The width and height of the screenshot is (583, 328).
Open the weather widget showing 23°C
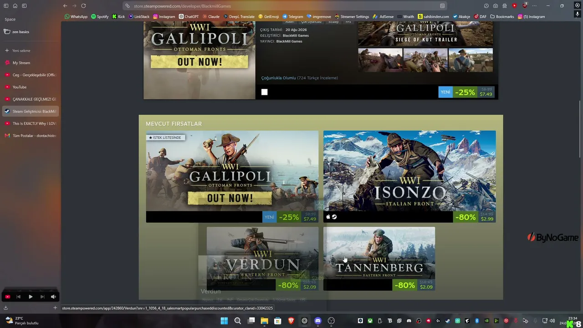21,321
